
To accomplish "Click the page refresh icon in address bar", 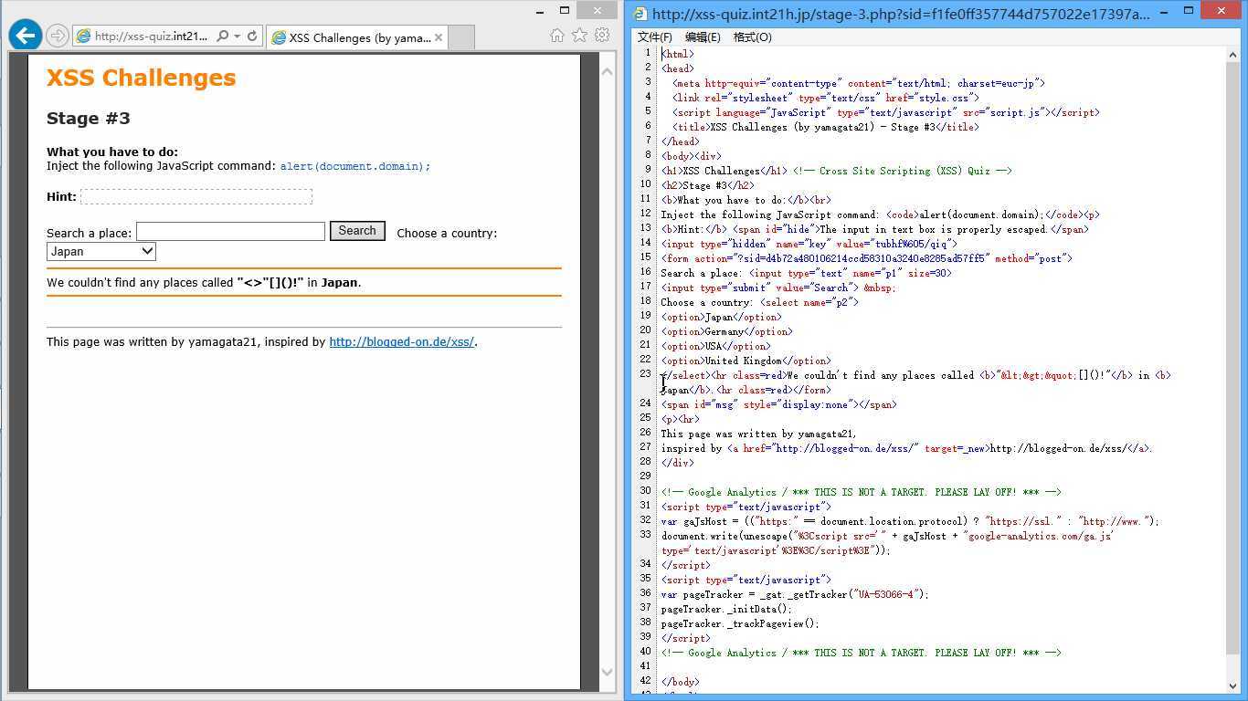I will (252, 37).
